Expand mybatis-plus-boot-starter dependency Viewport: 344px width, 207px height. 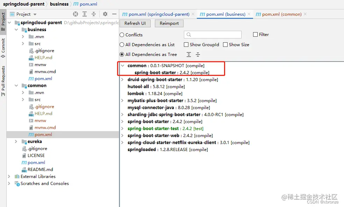click(x=122, y=101)
